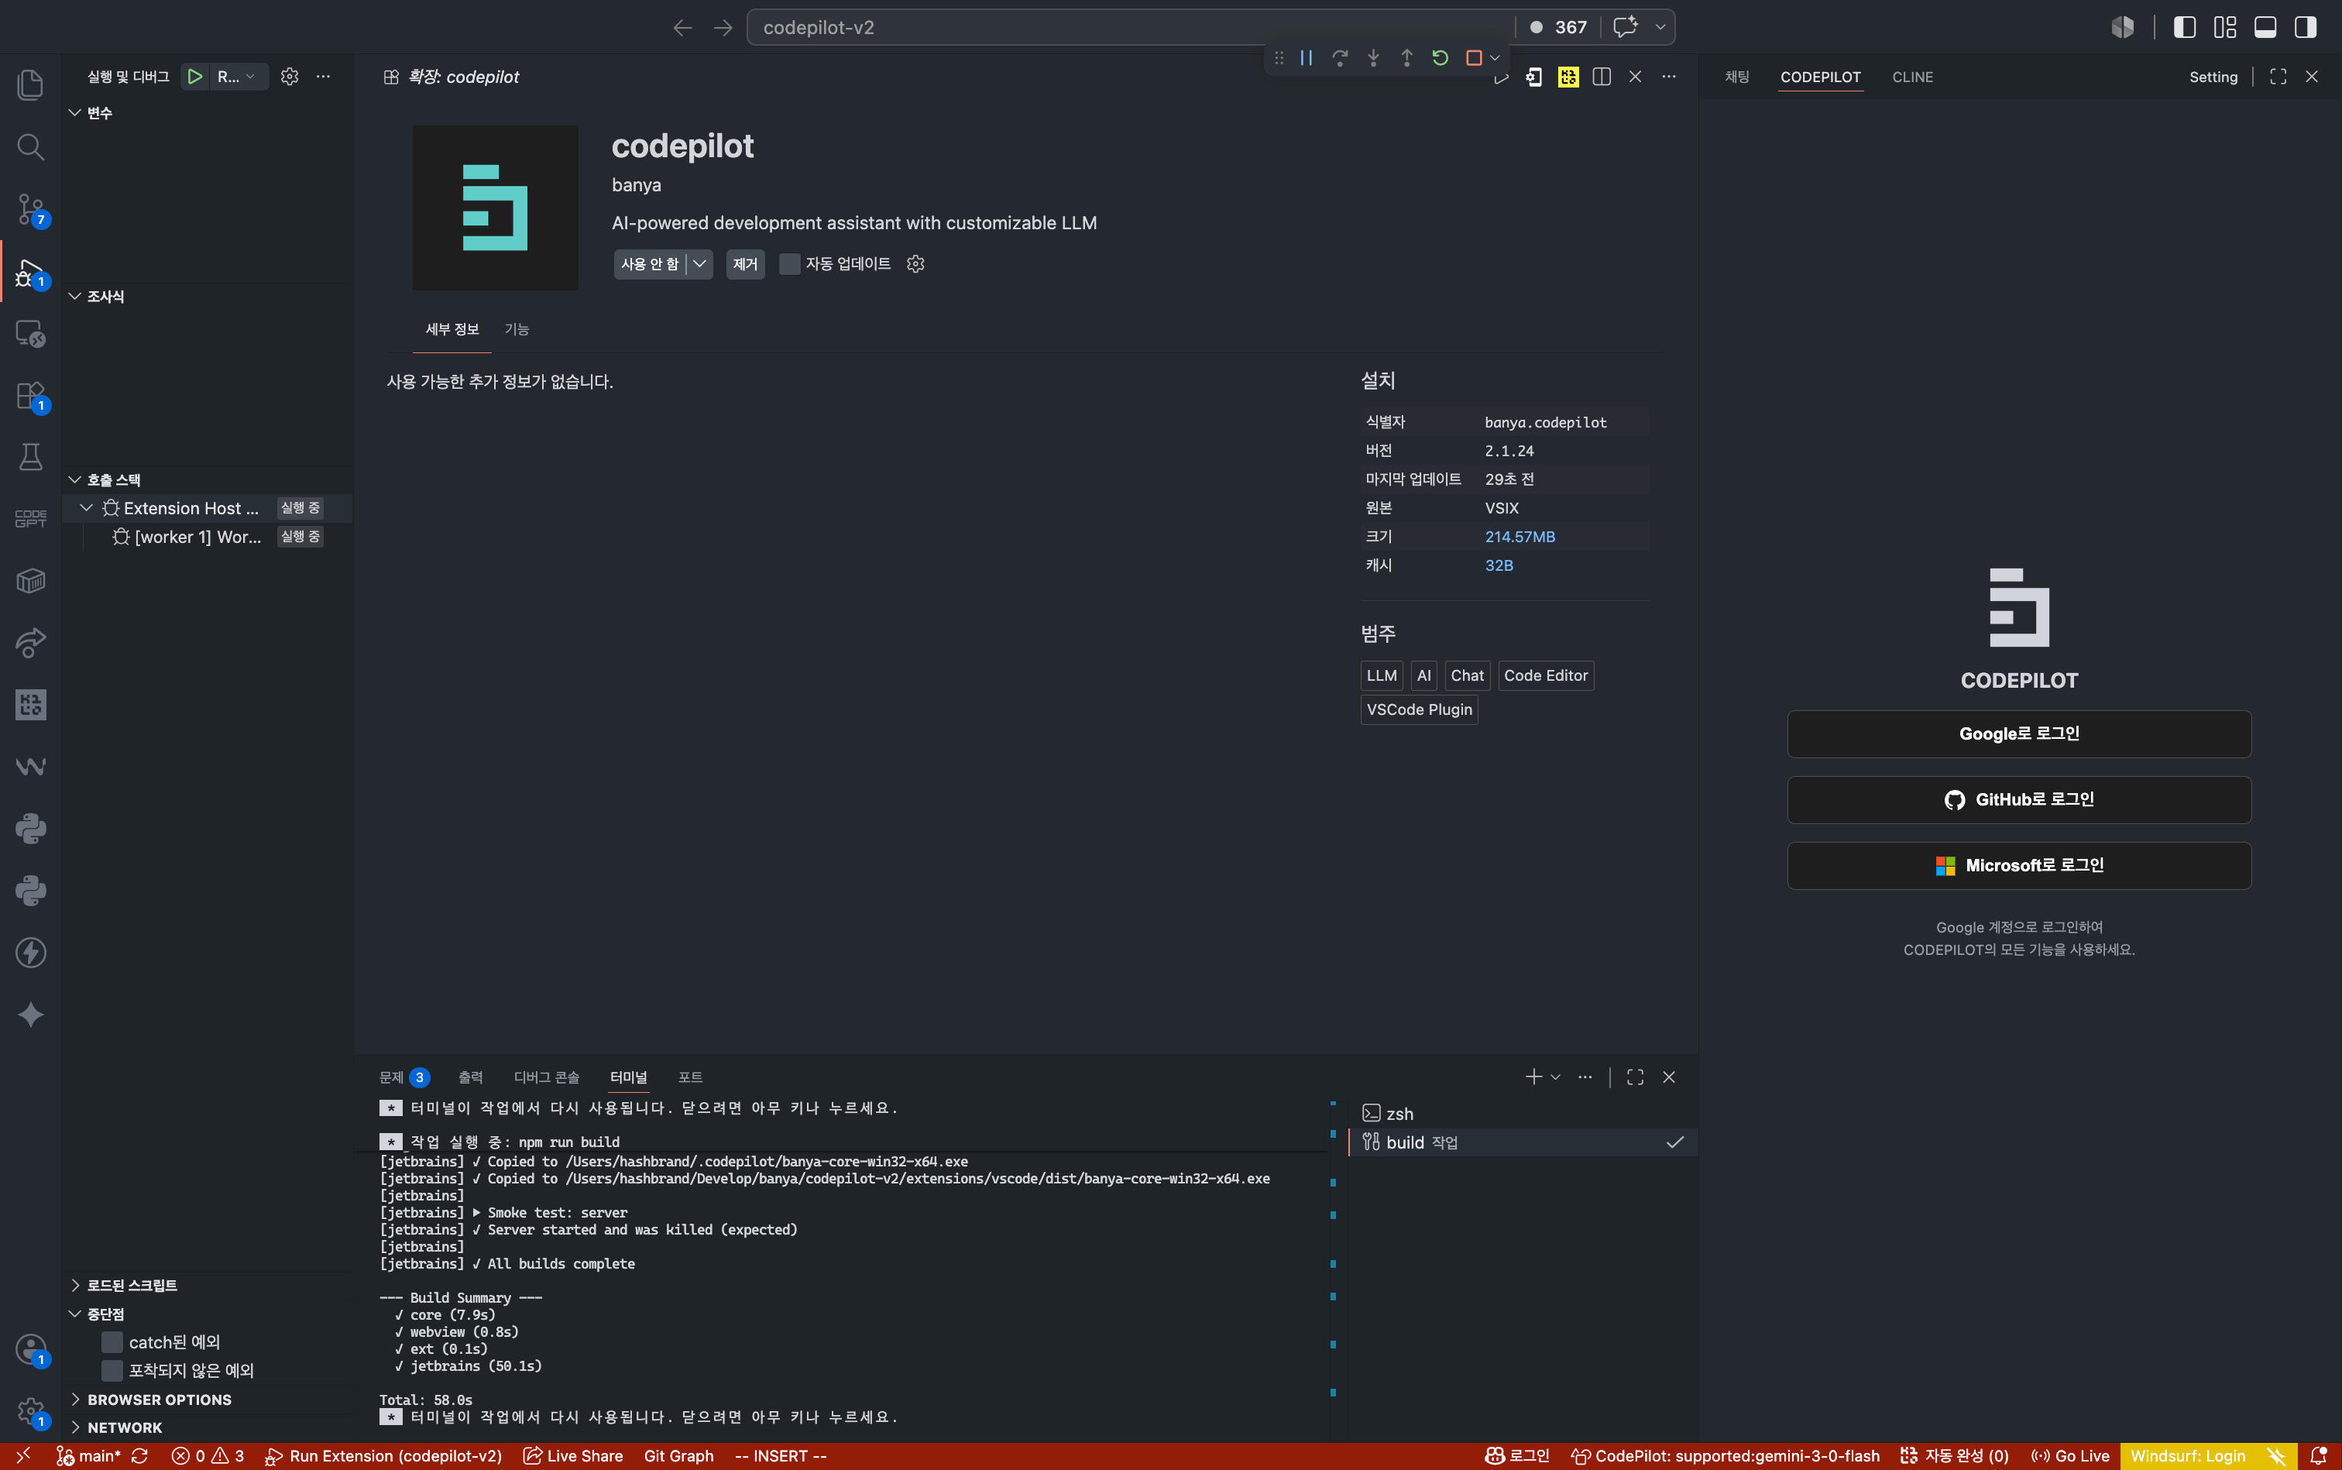Open the 포트 panel tab
This screenshot has height=1470, width=2342.
(x=690, y=1077)
